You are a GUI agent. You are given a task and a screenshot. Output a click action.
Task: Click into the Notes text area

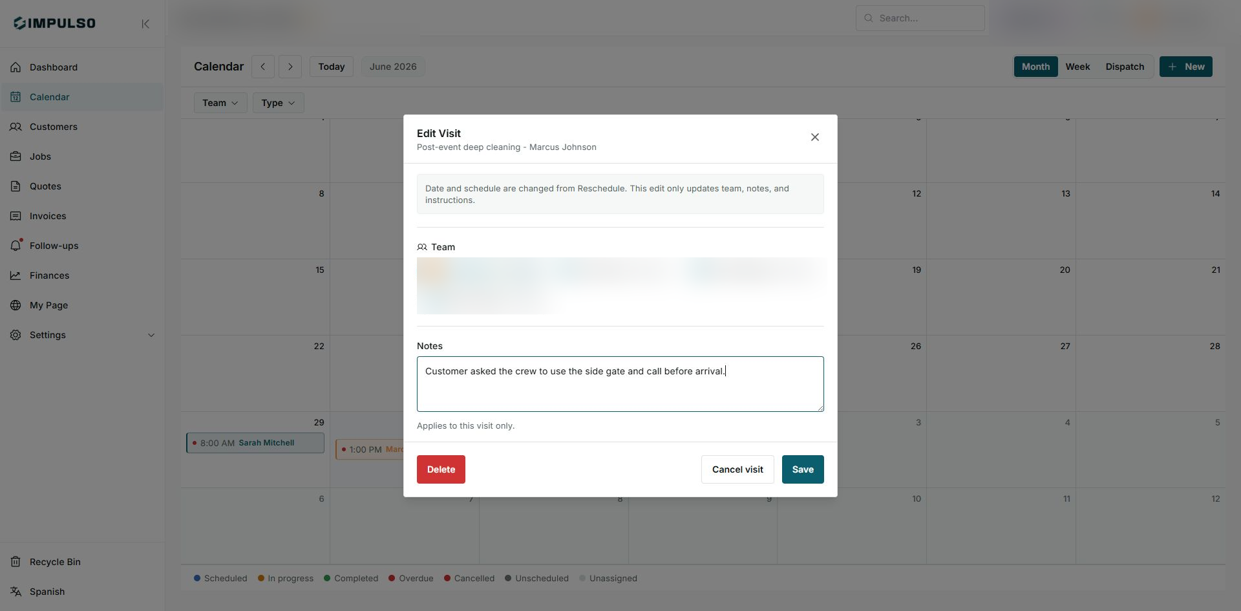point(620,384)
